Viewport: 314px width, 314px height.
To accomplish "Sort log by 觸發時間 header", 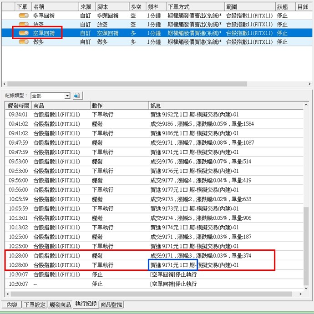I will 18,106.
